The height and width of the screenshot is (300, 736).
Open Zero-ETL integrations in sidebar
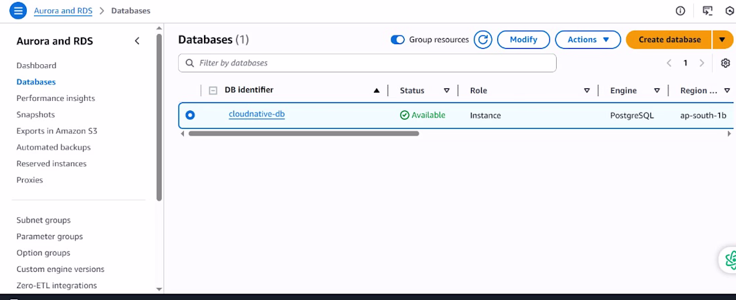coord(57,285)
